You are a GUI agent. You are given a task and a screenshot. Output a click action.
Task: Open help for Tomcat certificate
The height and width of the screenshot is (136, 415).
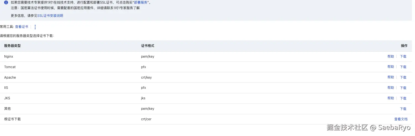390,67
